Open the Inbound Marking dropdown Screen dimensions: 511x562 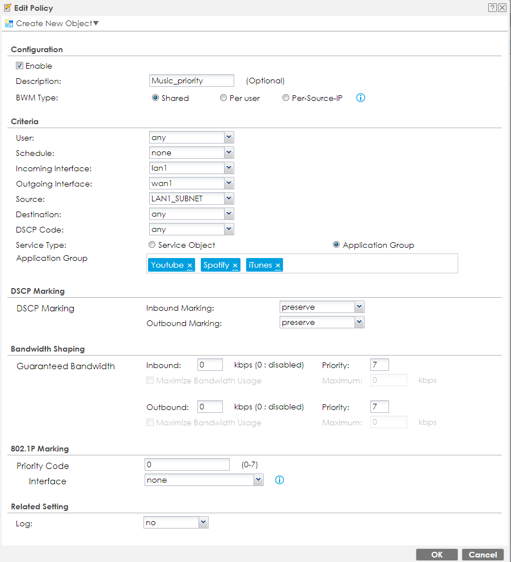pyautogui.click(x=358, y=307)
